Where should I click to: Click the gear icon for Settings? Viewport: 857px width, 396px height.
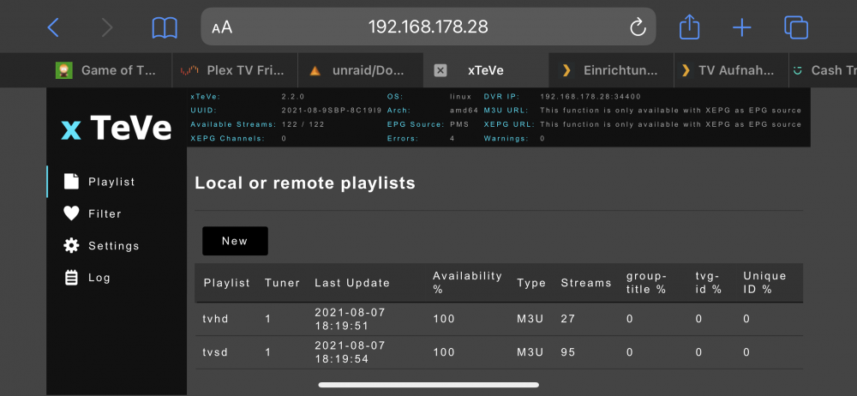click(x=72, y=246)
